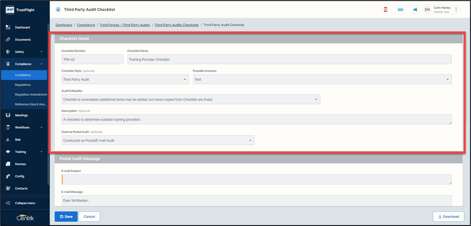
Task: Open the Possible Answers dropdown
Action: pos(322,79)
